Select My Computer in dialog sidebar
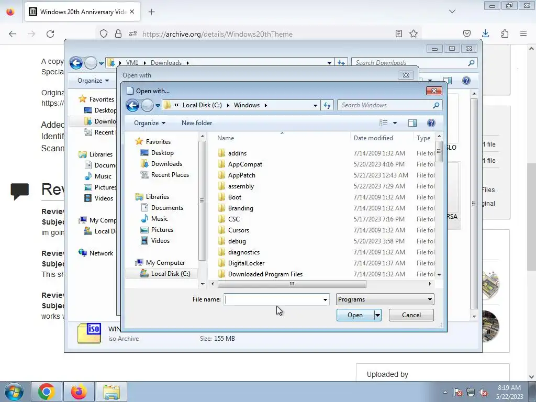The image size is (536, 402). click(x=165, y=263)
